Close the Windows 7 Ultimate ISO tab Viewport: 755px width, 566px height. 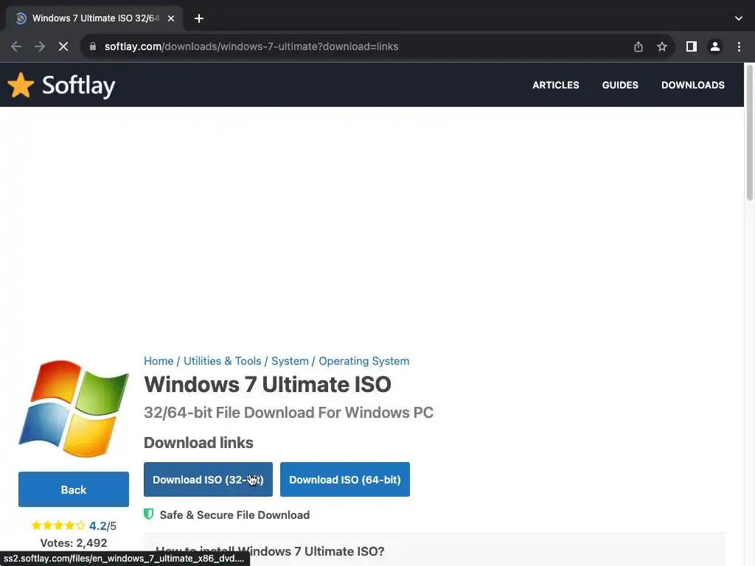pos(171,18)
